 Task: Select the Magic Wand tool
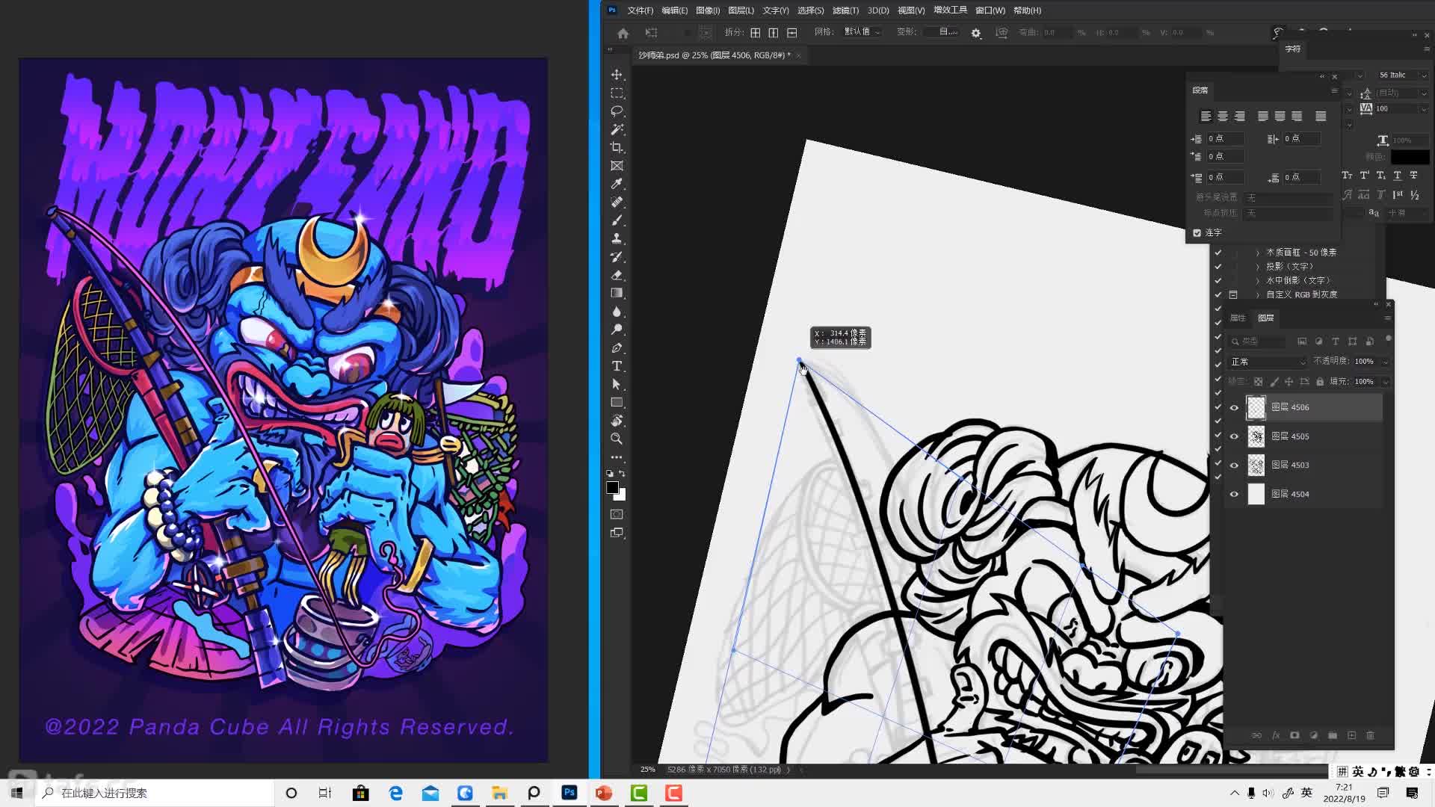617,129
